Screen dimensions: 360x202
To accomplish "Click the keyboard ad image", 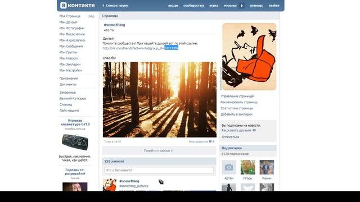I will tap(75, 142).
